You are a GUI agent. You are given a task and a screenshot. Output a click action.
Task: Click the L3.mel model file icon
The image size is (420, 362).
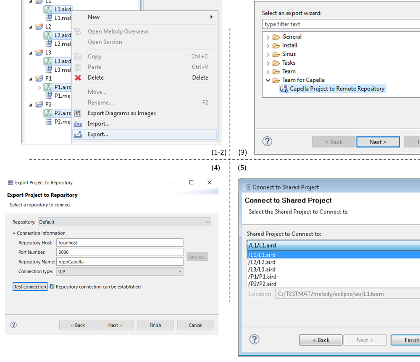click(49, 70)
